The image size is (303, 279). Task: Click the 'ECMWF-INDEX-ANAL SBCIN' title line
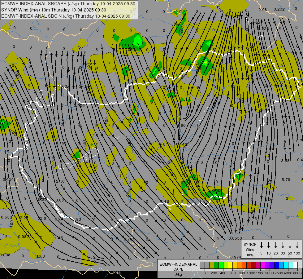(66, 16)
